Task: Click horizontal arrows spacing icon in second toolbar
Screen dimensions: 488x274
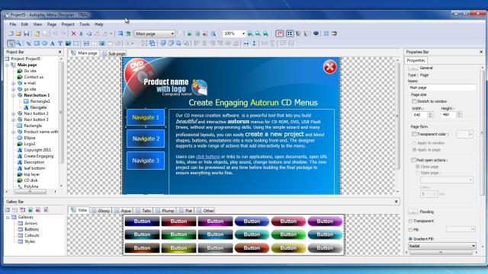Action: (x=246, y=43)
